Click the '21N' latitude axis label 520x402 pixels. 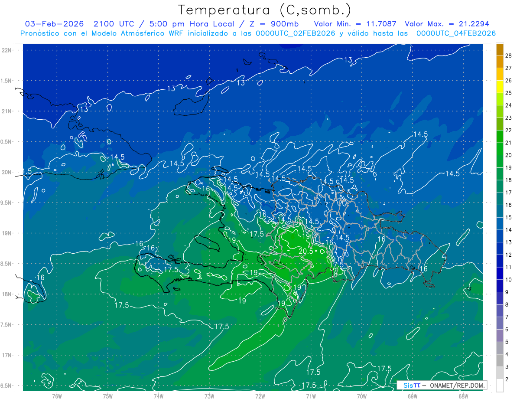point(6,111)
